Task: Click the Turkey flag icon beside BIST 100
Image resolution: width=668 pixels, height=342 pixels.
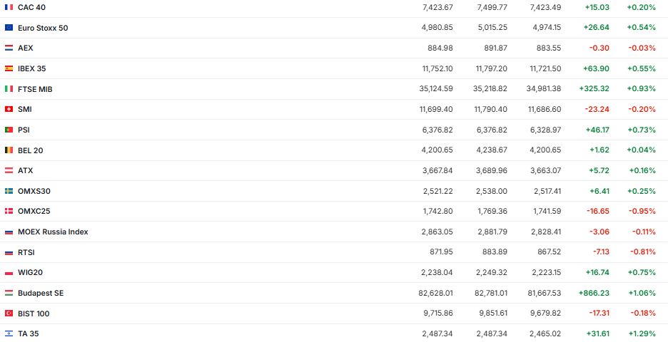Action: (9, 313)
